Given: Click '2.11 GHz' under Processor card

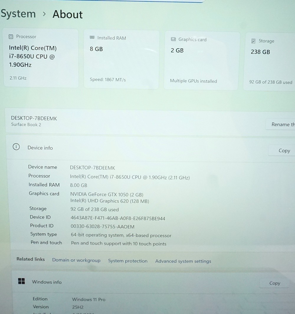Looking at the screenshot, I should coord(18,78).
